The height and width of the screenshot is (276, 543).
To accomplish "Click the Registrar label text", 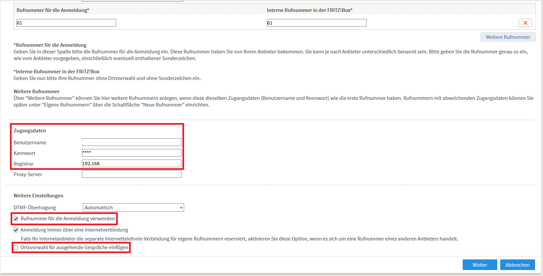I will click(x=24, y=164).
